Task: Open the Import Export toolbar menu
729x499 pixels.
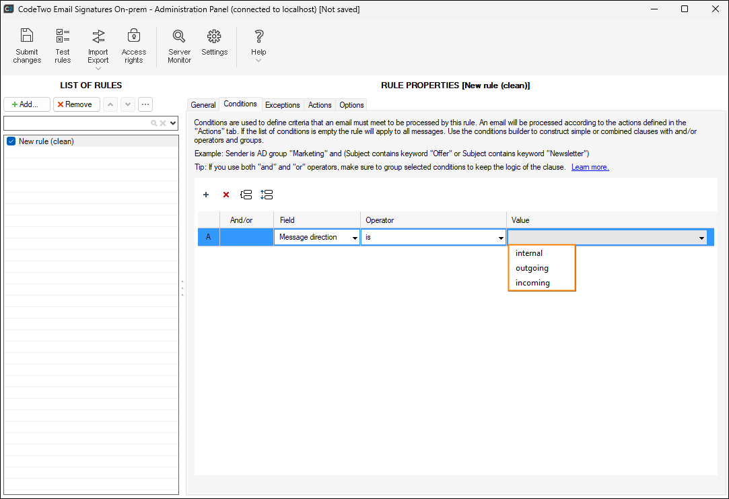Action: (x=98, y=37)
